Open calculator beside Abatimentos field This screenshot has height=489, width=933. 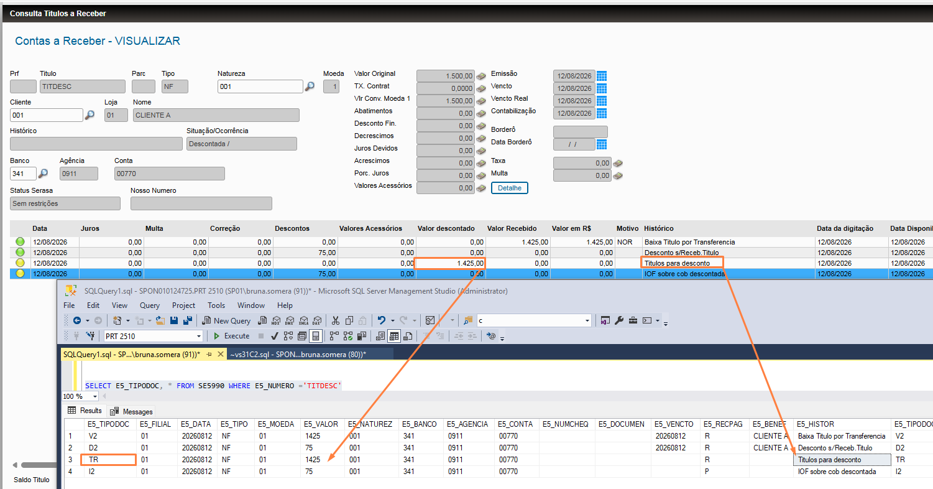tap(481, 113)
